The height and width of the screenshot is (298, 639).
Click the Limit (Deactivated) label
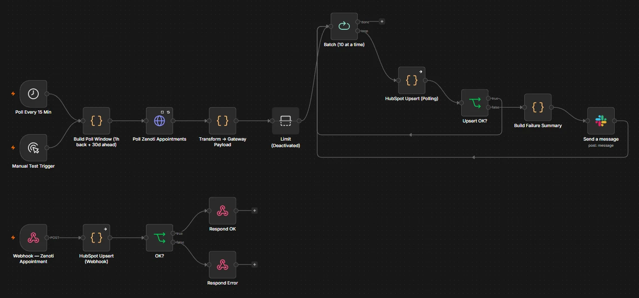[285, 142]
